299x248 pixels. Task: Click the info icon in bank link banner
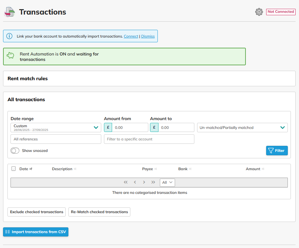(9, 36)
